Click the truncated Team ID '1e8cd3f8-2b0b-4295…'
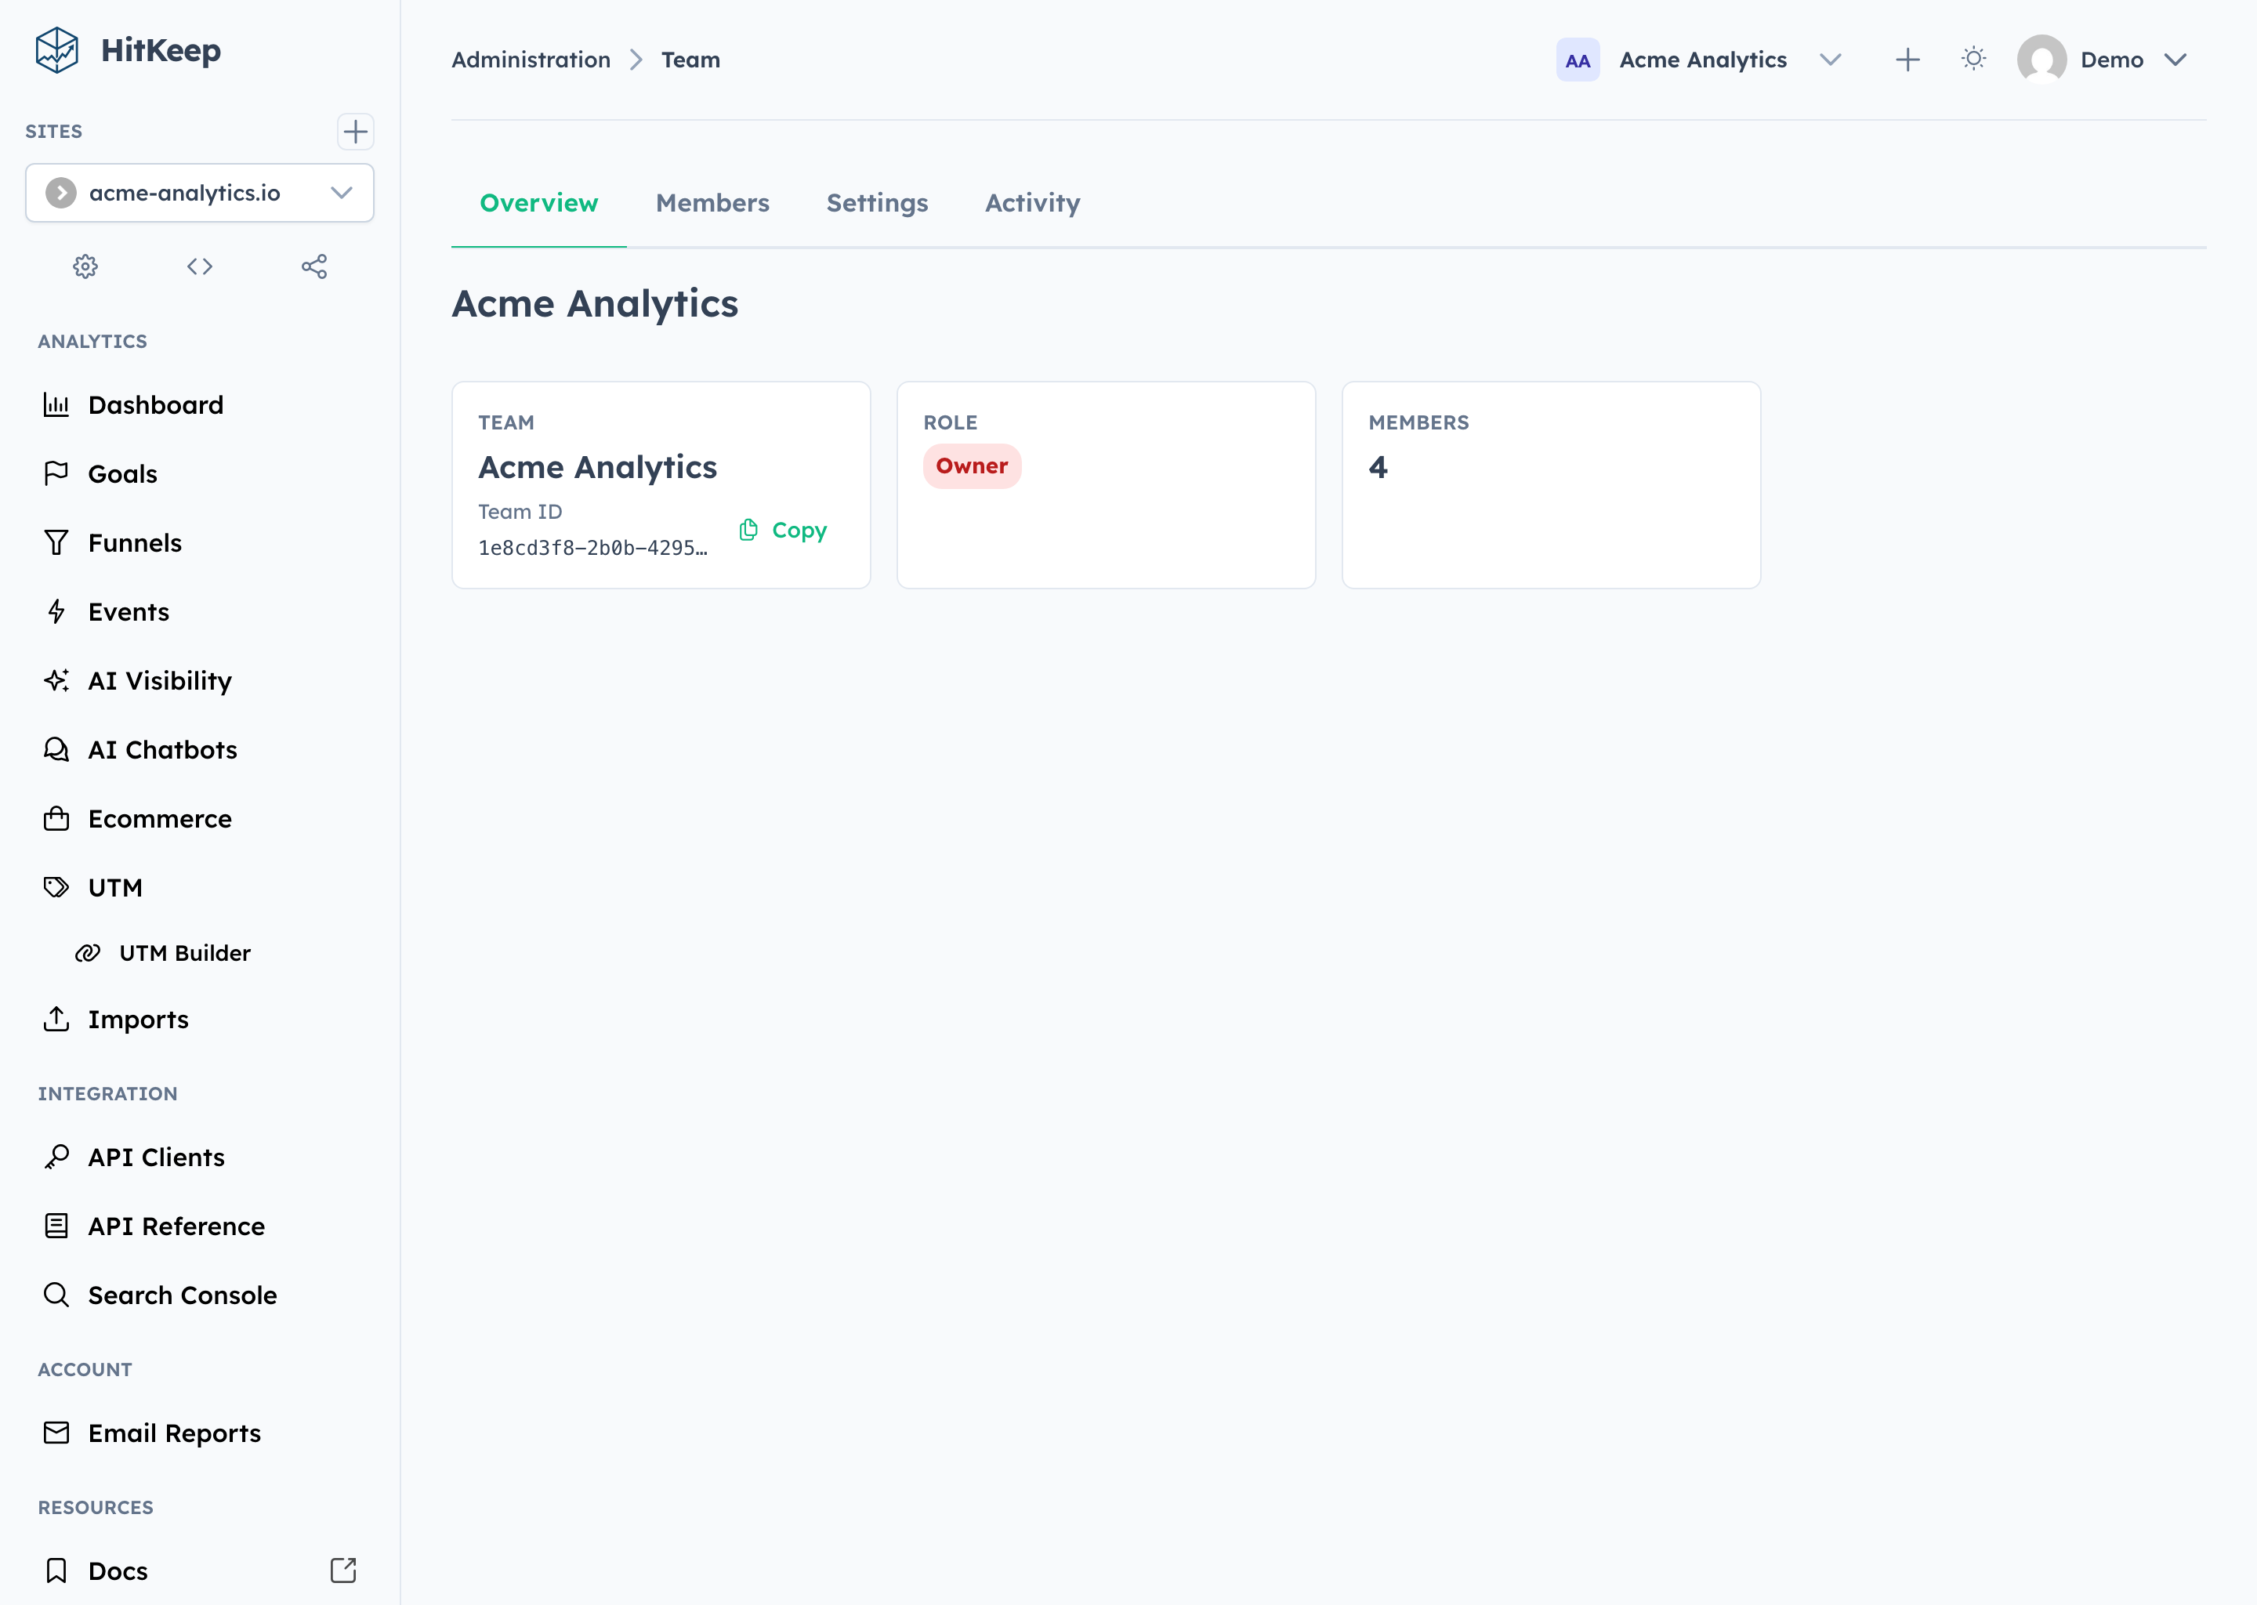This screenshot has width=2257, height=1605. point(593,549)
